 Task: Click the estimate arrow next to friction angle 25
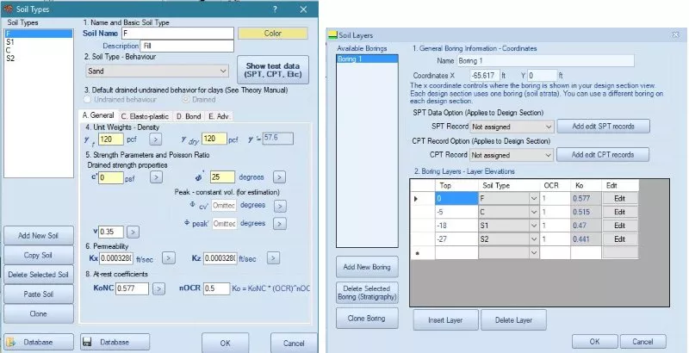click(279, 177)
